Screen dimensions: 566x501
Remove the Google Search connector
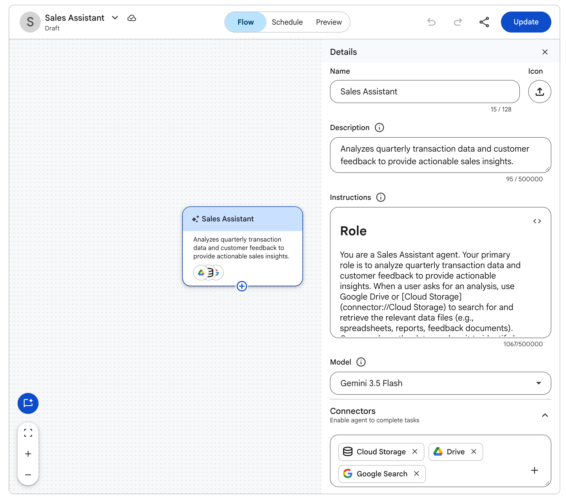point(416,473)
